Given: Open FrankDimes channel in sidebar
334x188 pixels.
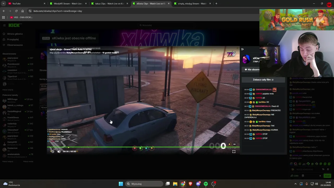Looking at the screenshot, I should point(17,118).
